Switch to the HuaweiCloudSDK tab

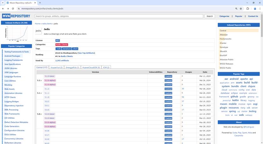pyautogui.click(x=91, y=67)
